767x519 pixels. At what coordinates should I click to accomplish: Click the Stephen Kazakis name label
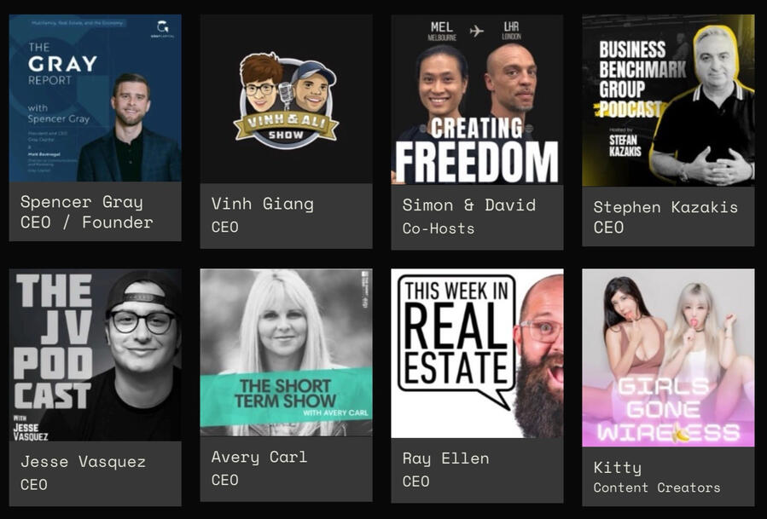665,207
